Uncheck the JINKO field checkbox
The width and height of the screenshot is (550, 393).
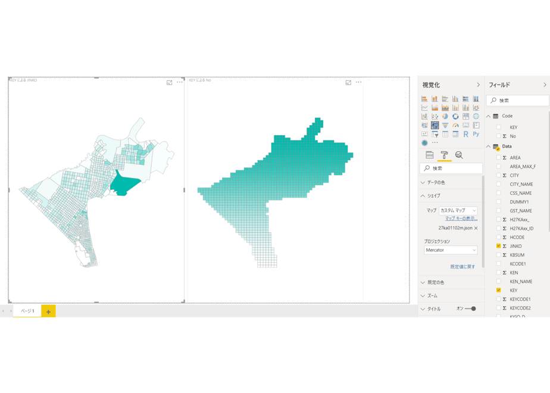(498, 246)
